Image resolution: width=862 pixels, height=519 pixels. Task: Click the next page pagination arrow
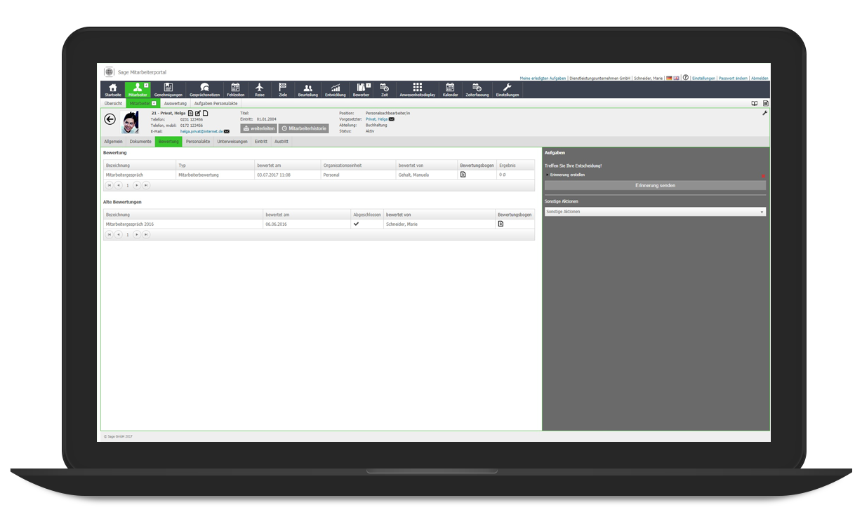coord(137,185)
